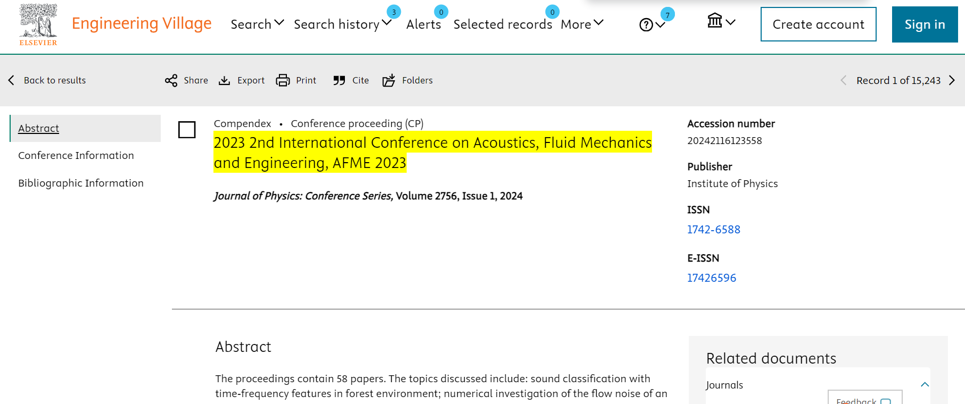Open the help question mark menu
The image size is (965, 404).
(652, 24)
